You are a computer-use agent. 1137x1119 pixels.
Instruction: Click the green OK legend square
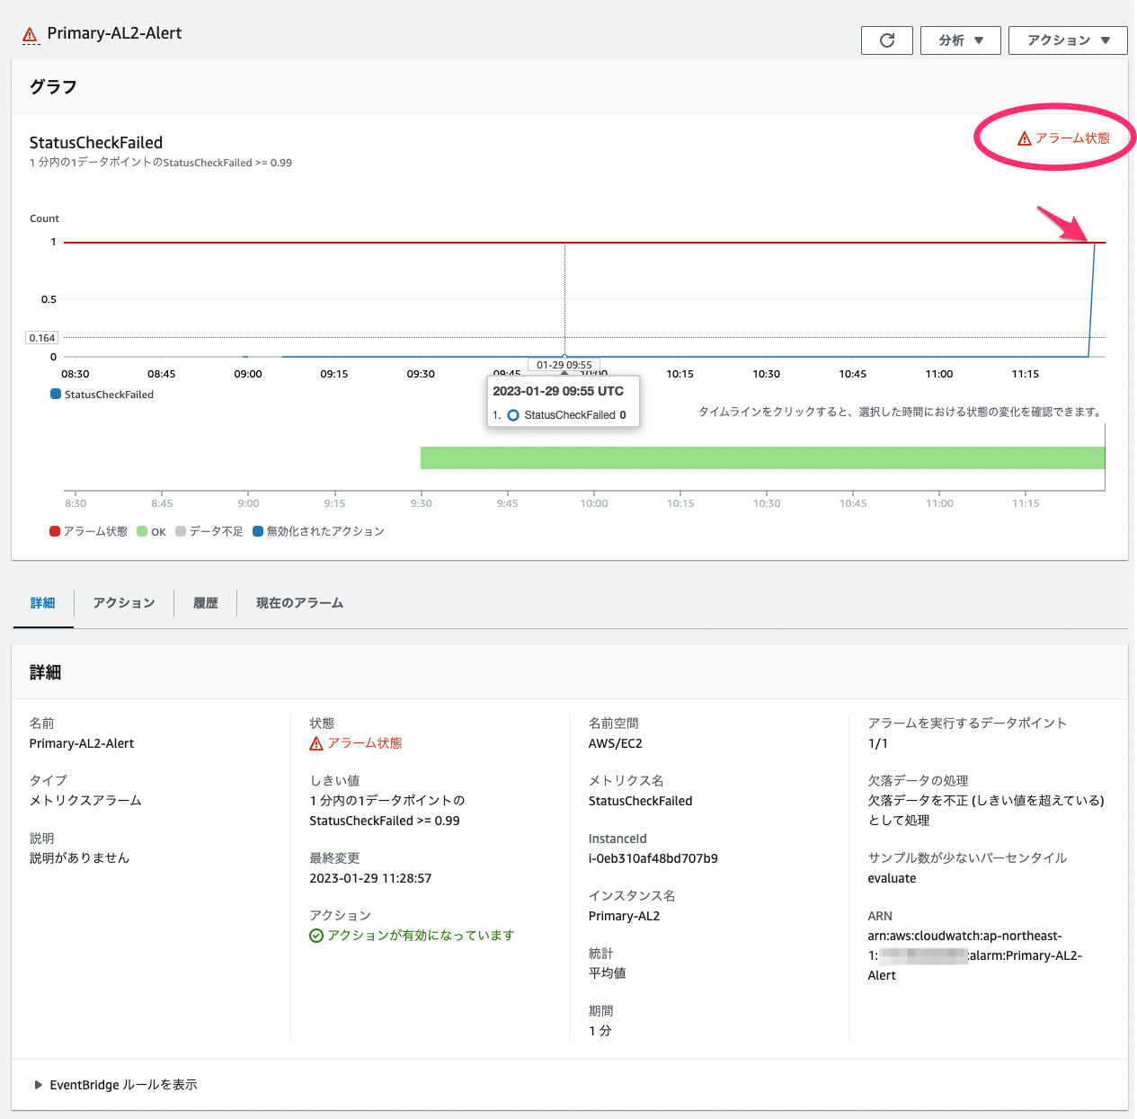coord(139,531)
